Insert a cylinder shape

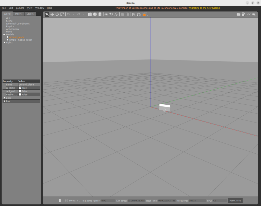click(100, 15)
